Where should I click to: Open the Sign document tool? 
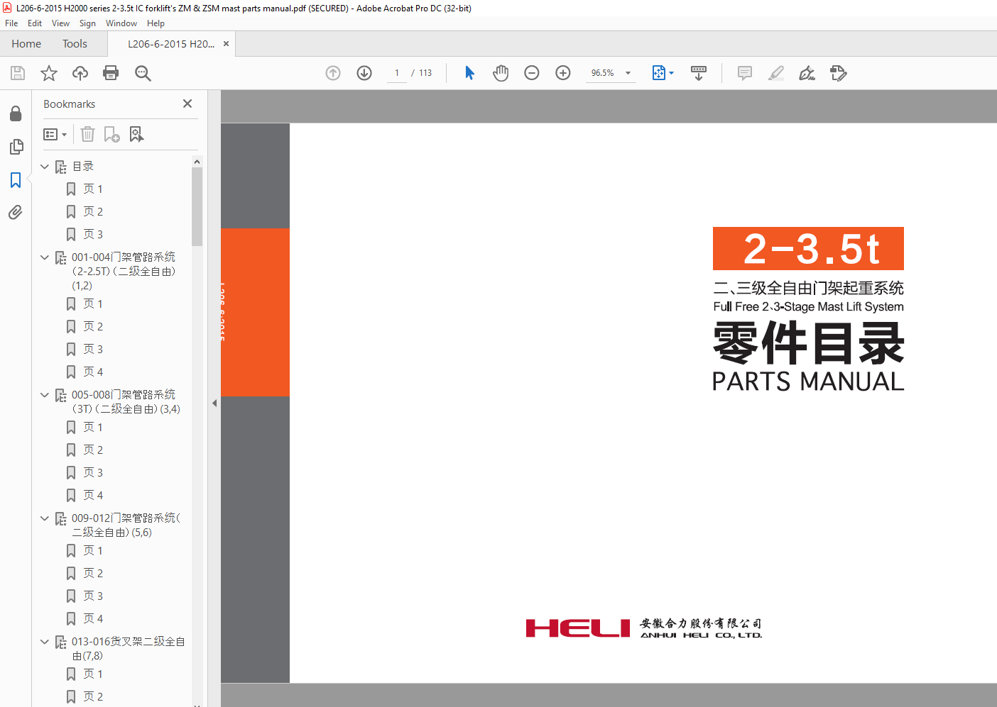[807, 73]
